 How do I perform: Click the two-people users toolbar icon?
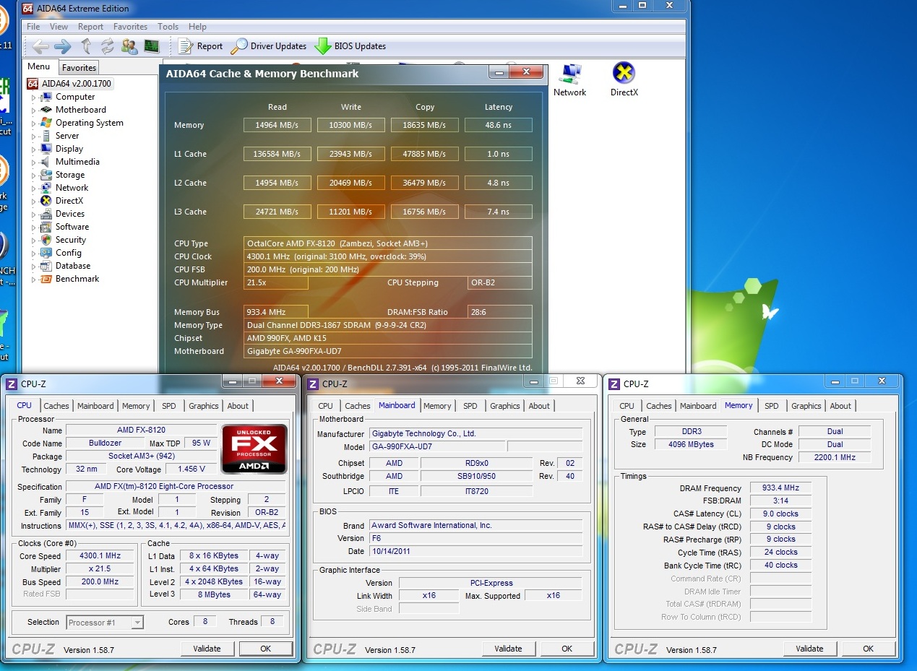pyautogui.click(x=129, y=46)
